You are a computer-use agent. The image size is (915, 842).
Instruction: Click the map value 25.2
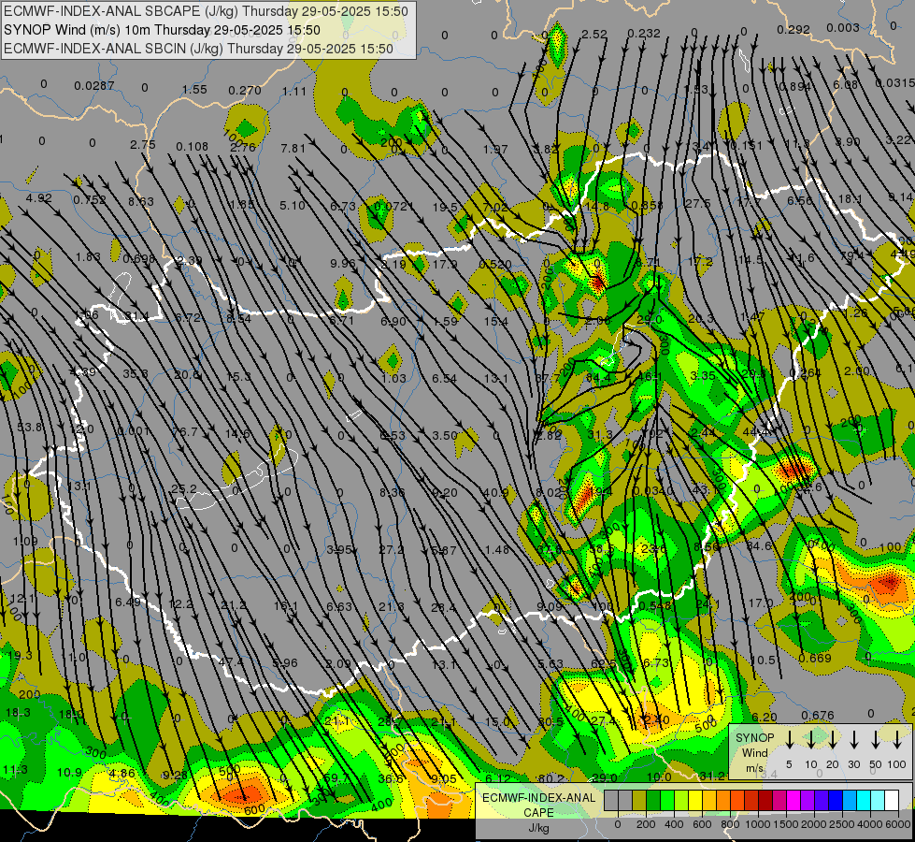184,488
